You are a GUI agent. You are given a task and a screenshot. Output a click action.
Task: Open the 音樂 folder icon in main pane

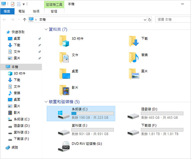coord(134,58)
